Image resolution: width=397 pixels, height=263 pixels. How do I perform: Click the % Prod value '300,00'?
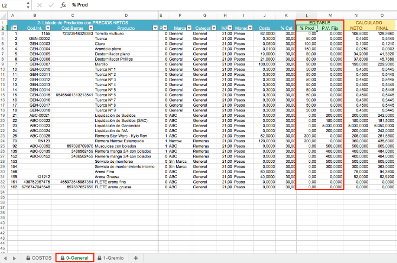click(x=307, y=136)
